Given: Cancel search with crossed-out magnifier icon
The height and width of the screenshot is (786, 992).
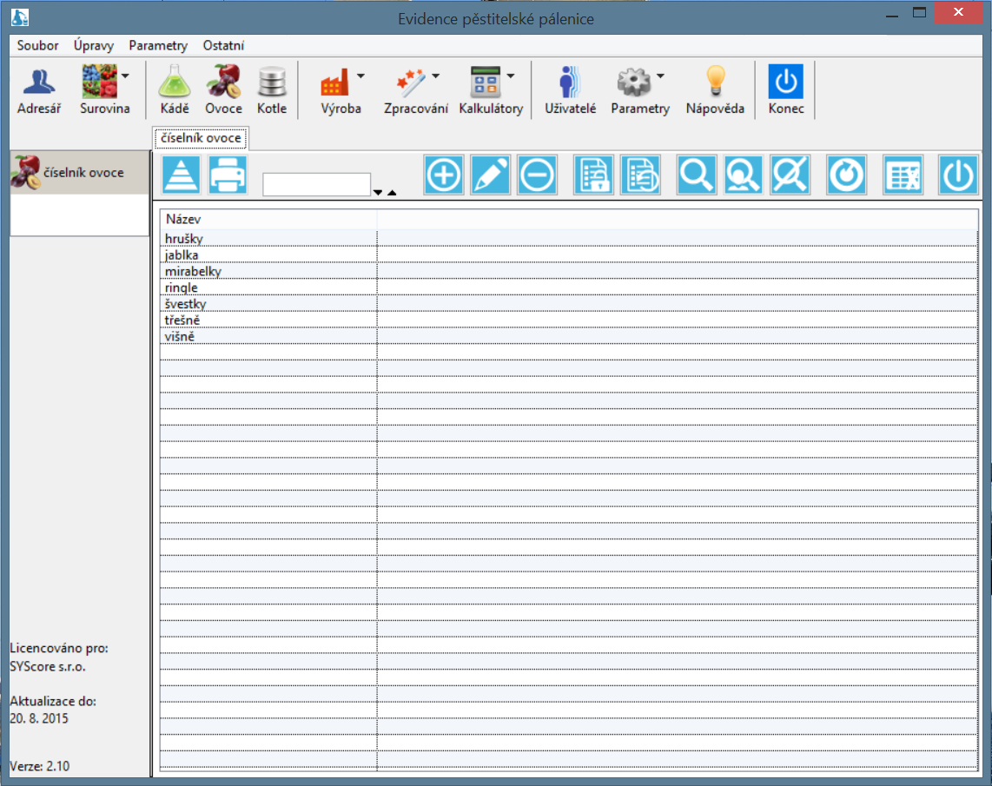Looking at the screenshot, I should click(790, 175).
